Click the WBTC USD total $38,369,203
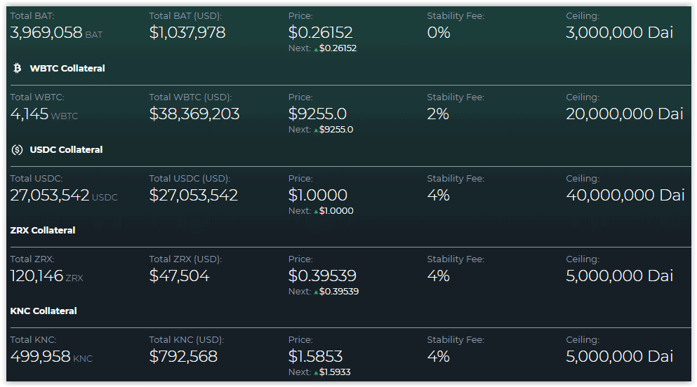This screenshot has width=697, height=387. click(194, 114)
